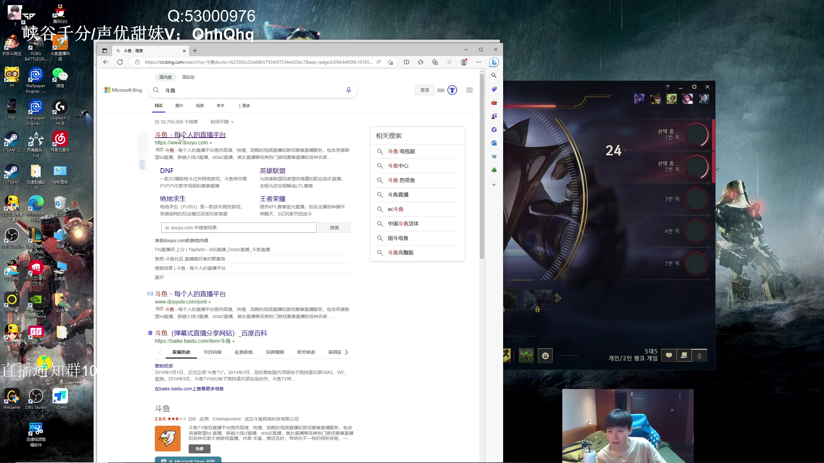Screen dimensions: 824x463
Task: Select the 礼物系统 Baike tab
Action: pos(244,352)
